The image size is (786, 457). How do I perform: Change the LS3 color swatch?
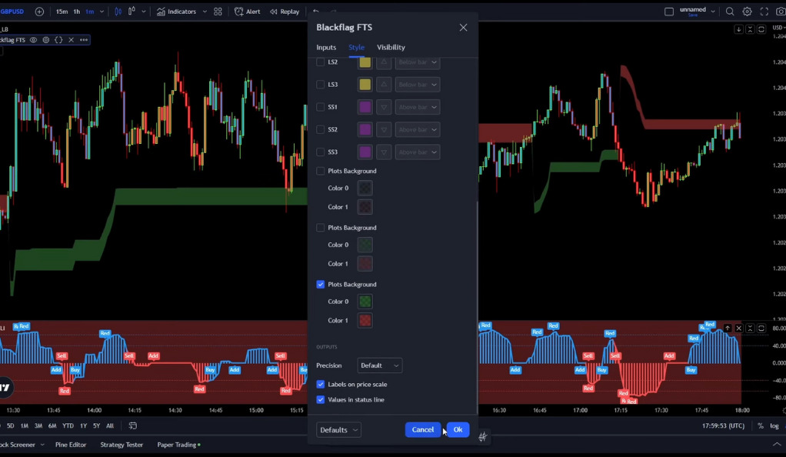pyautogui.click(x=365, y=85)
